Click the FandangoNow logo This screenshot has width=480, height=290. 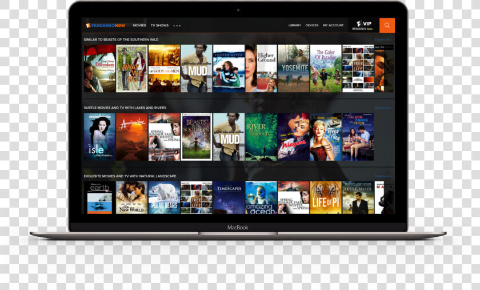106,25
